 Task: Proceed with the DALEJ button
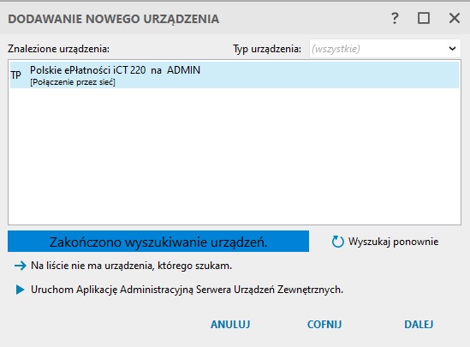(419, 325)
